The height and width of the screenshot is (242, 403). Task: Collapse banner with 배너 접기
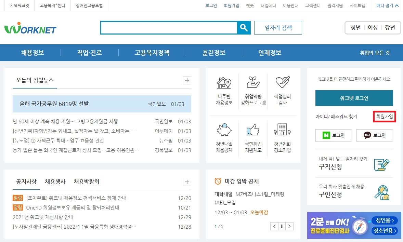click(x=387, y=5)
